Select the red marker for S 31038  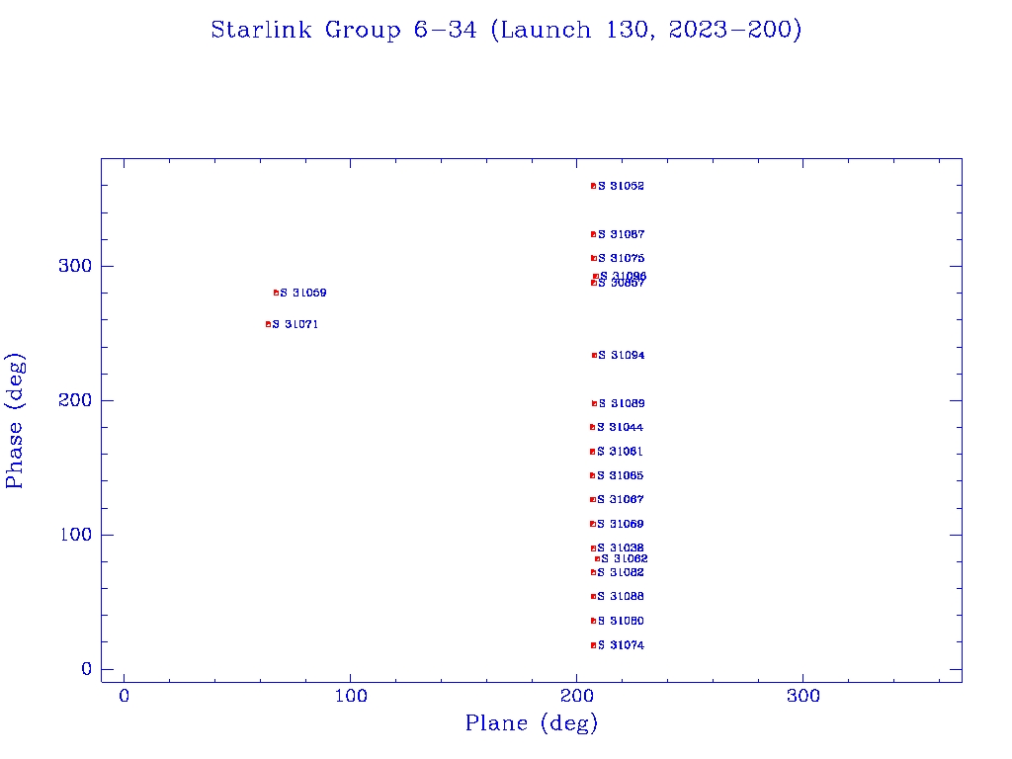[x=593, y=548]
